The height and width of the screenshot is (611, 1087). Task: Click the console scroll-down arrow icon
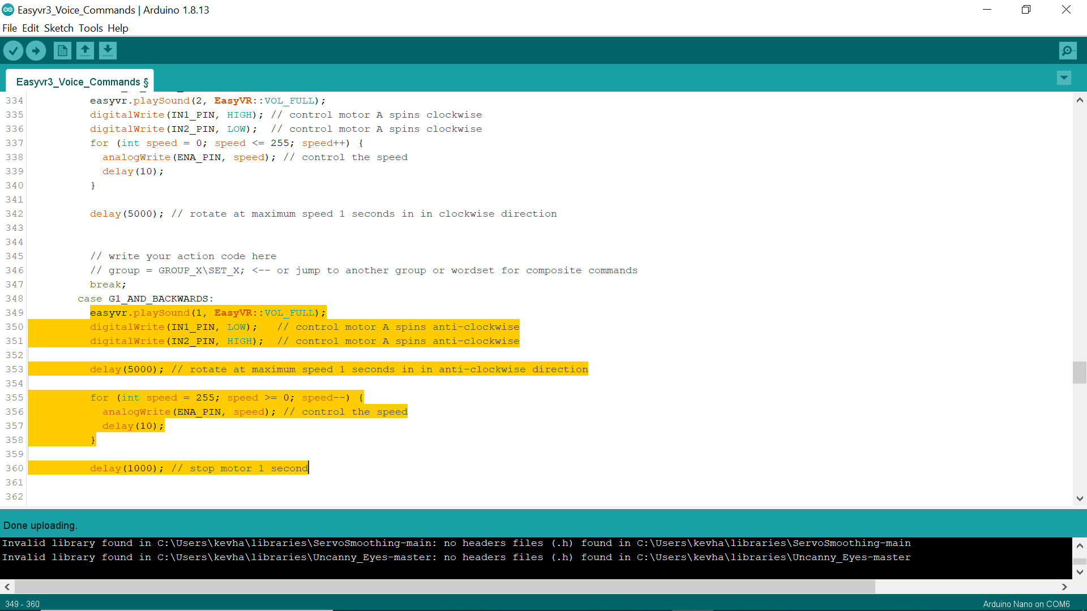1079,572
